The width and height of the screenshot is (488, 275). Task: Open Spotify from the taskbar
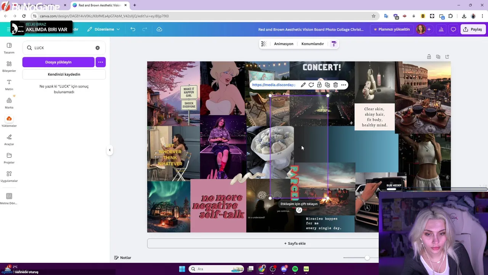(295, 269)
